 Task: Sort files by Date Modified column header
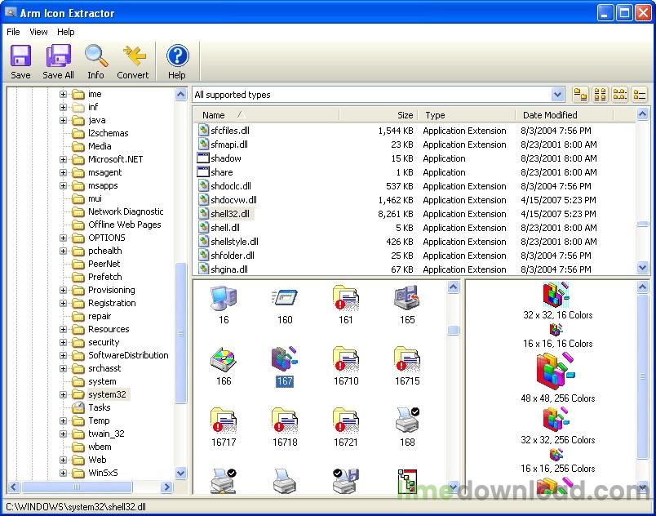pos(564,115)
